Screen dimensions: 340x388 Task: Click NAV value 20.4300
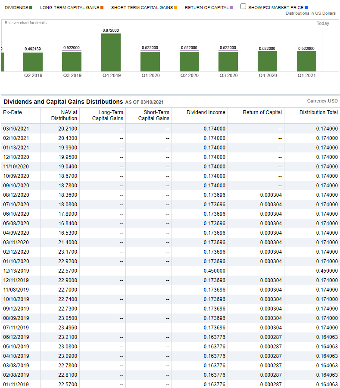[x=68, y=138]
